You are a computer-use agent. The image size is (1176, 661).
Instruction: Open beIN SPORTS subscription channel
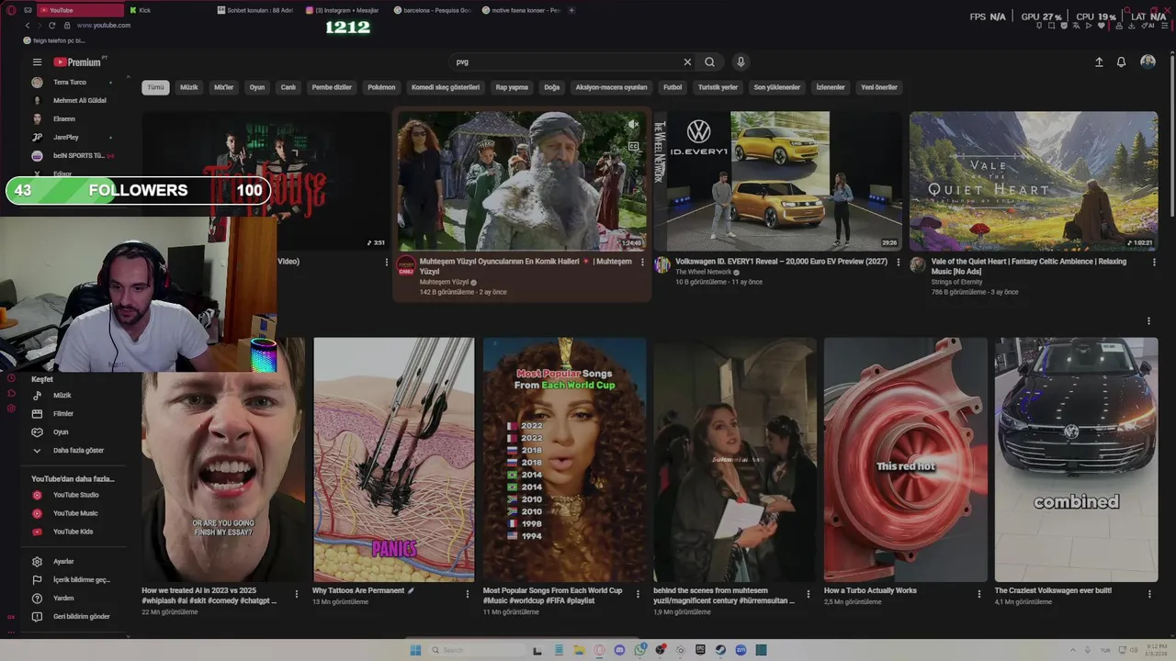coord(73,155)
